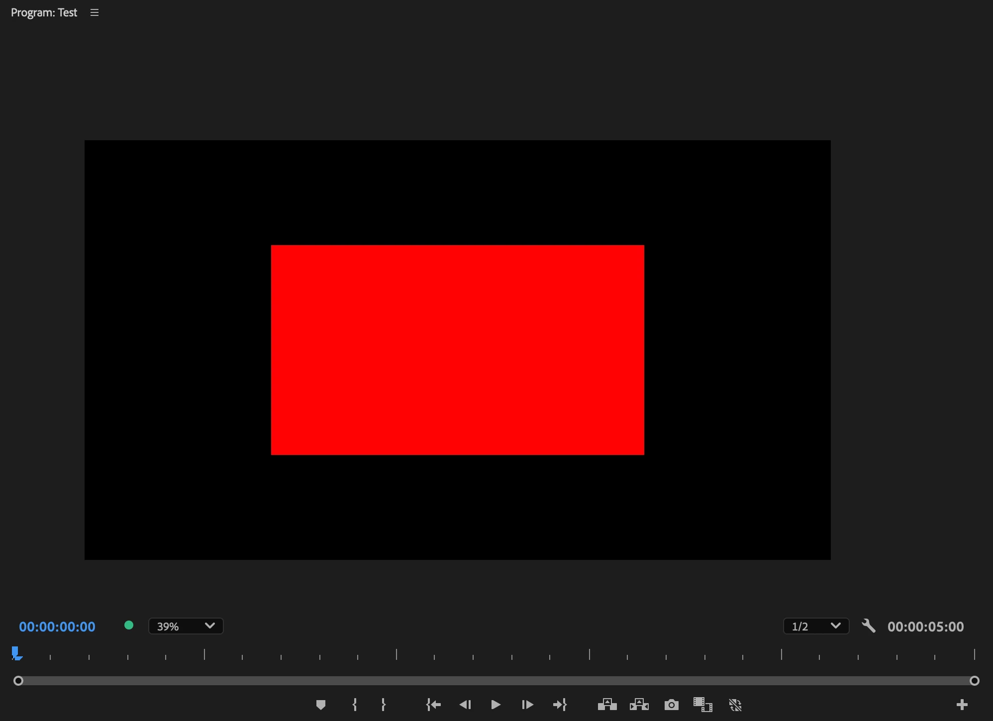Screen dimensions: 993x721
Task: Open the Comparison View icon
Action: point(703,705)
